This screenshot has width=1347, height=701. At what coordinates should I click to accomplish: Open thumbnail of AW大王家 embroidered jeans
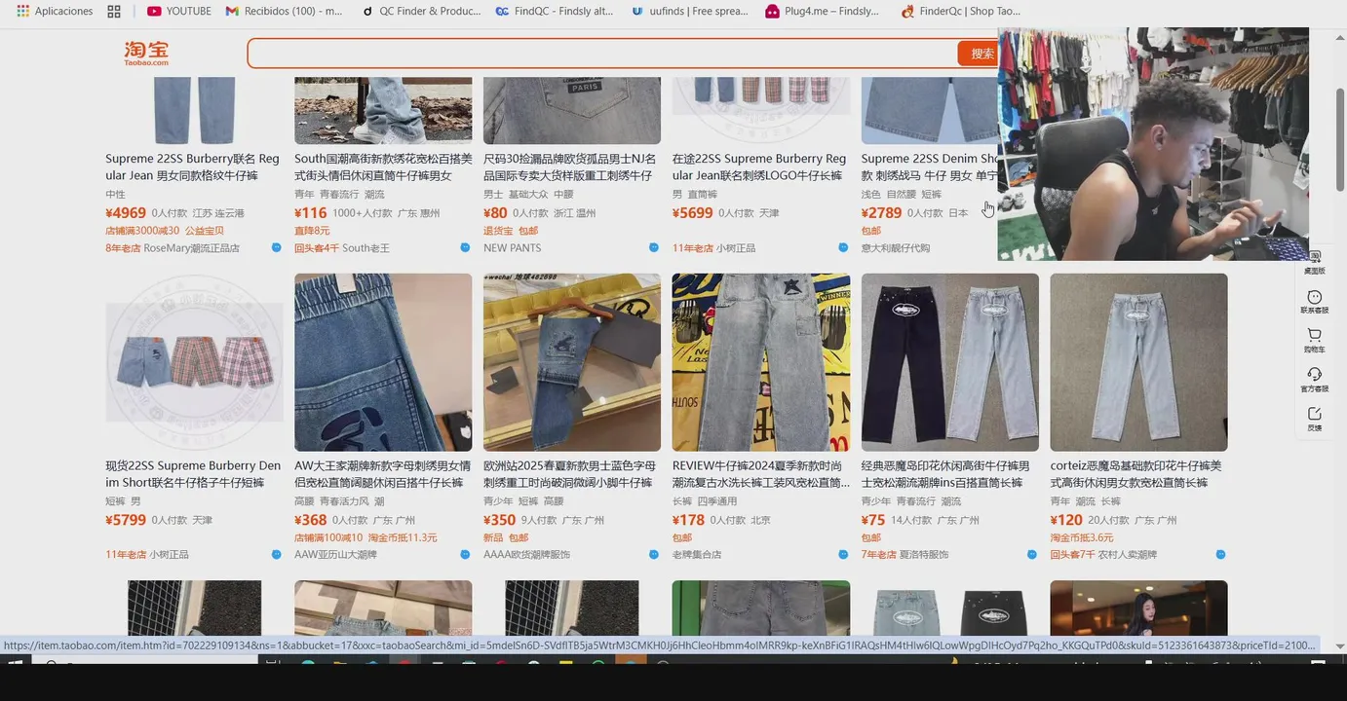point(383,362)
